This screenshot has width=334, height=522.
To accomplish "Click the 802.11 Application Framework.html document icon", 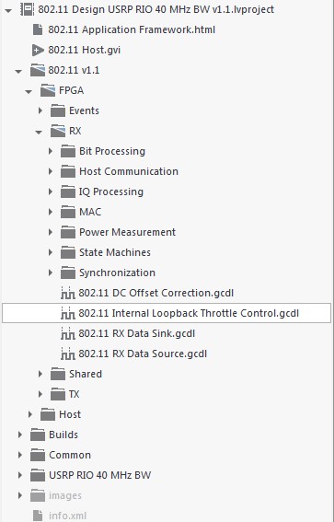I will pos(38,29).
